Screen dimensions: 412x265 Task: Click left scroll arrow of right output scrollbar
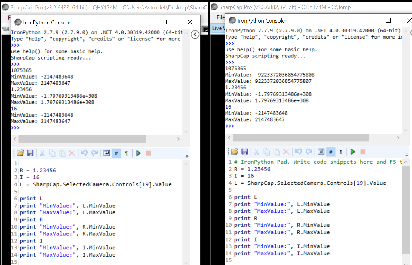(x=229, y=137)
